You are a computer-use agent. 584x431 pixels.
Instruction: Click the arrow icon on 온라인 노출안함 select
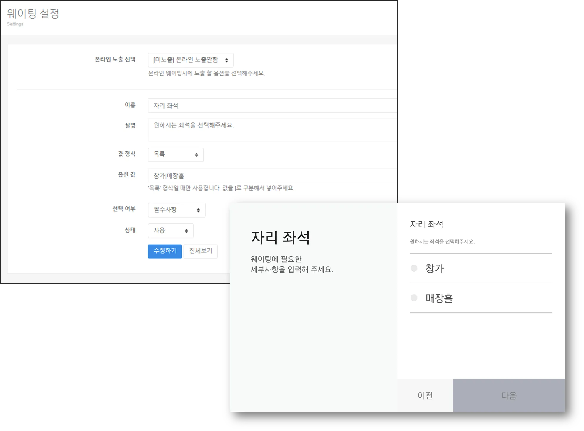coord(226,60)
